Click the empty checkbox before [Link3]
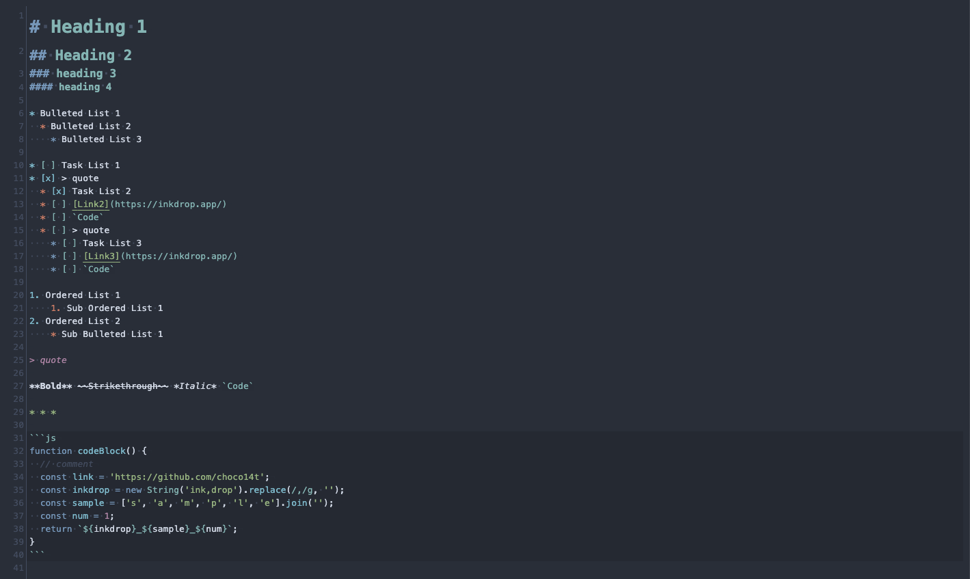Viewport: 970px width, 579px height. coord(70,256)
